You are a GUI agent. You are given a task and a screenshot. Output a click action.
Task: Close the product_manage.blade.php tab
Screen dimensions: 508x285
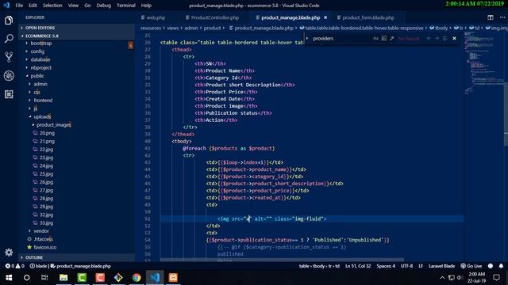325,17
